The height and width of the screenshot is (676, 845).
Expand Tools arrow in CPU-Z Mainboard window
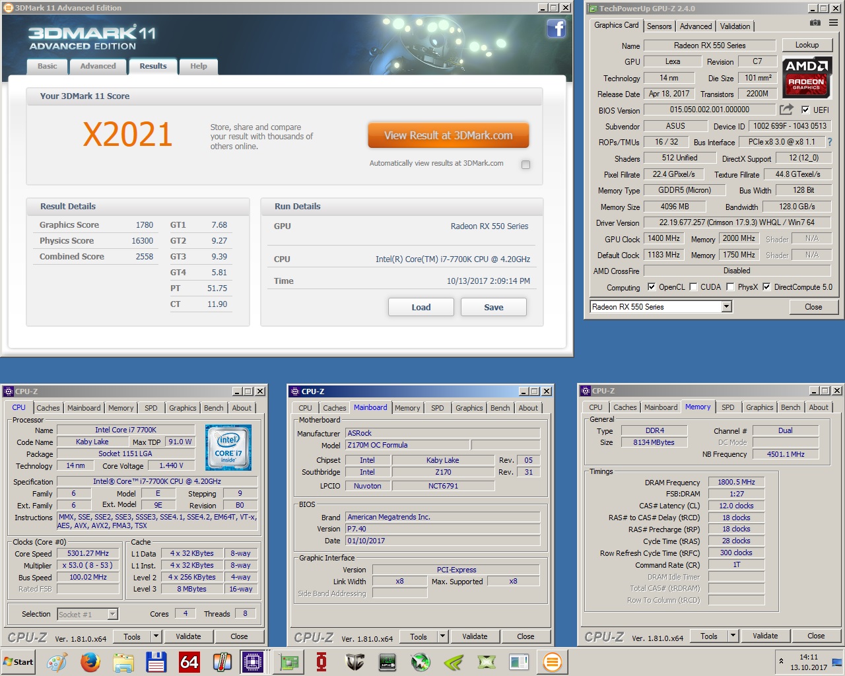pos(443,637)
